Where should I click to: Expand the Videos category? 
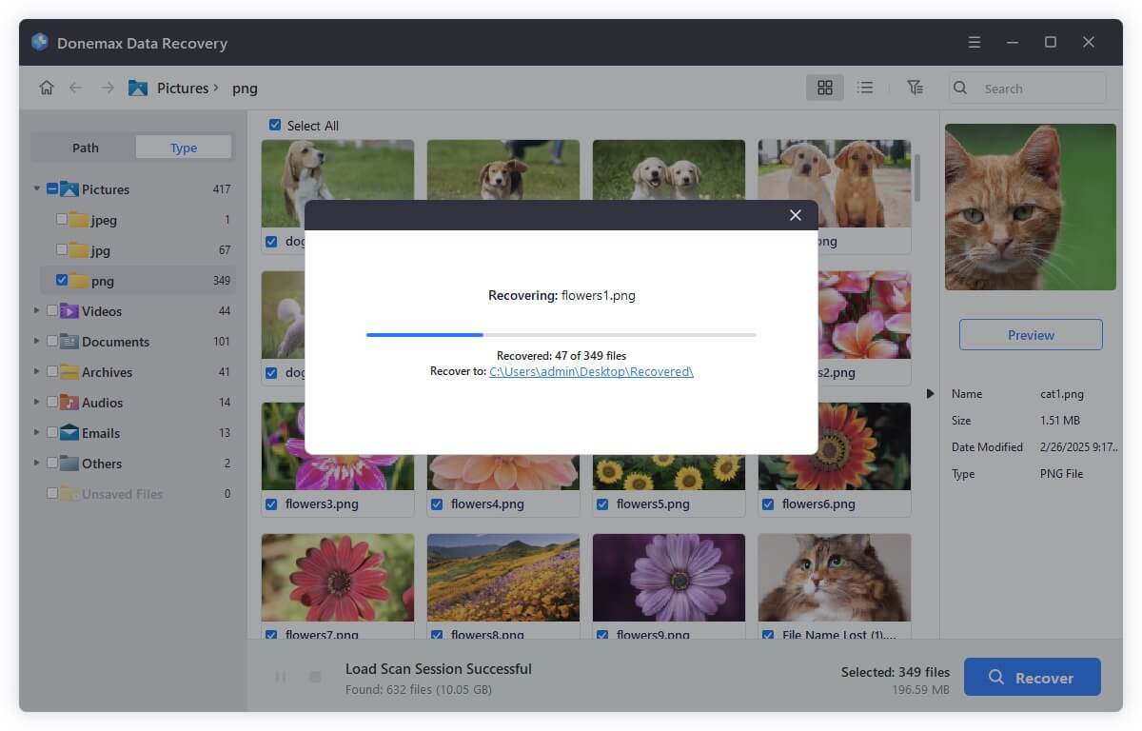coord(36,310)
